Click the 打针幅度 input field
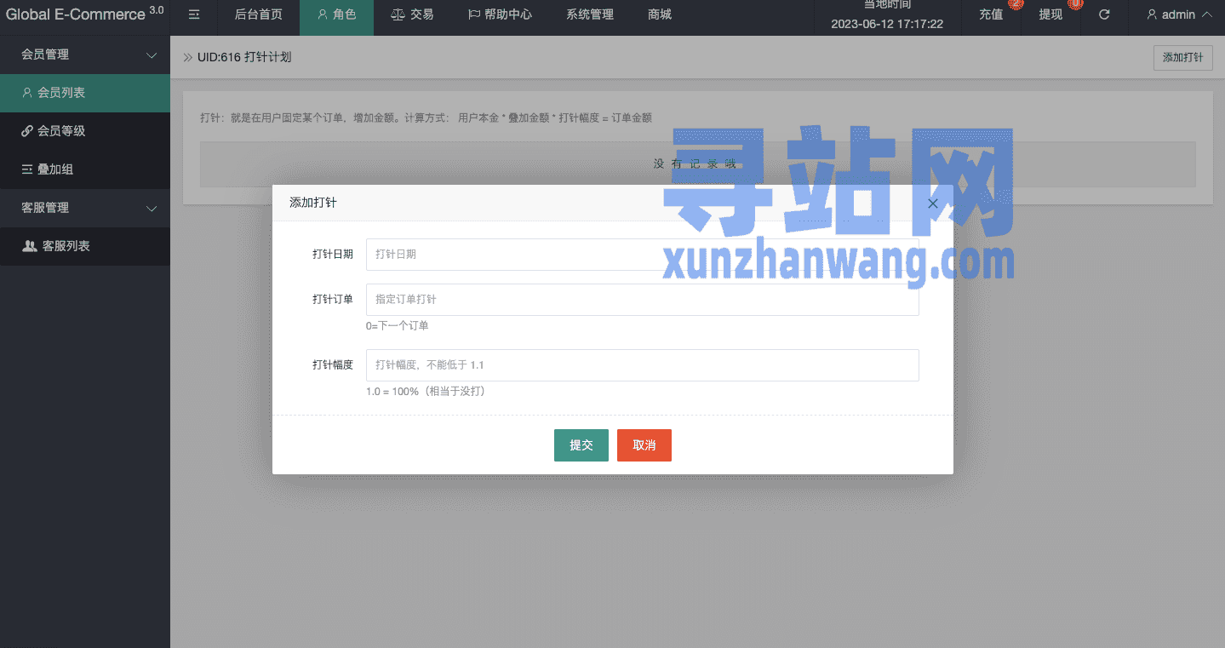 tap(642, 365)
